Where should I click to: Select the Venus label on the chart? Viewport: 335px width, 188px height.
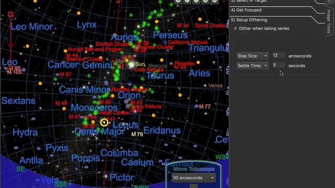215,86
